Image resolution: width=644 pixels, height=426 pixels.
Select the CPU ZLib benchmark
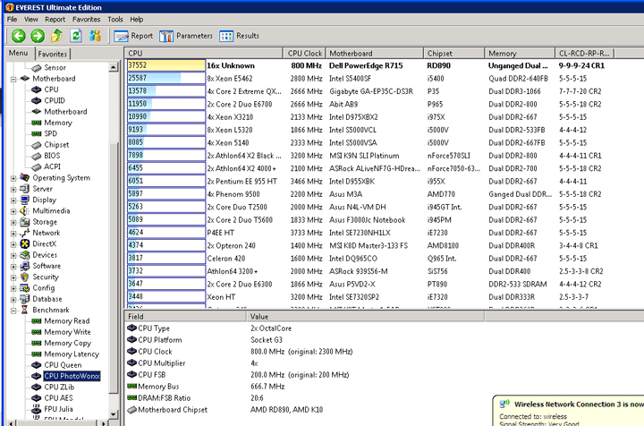pos(59,388)
